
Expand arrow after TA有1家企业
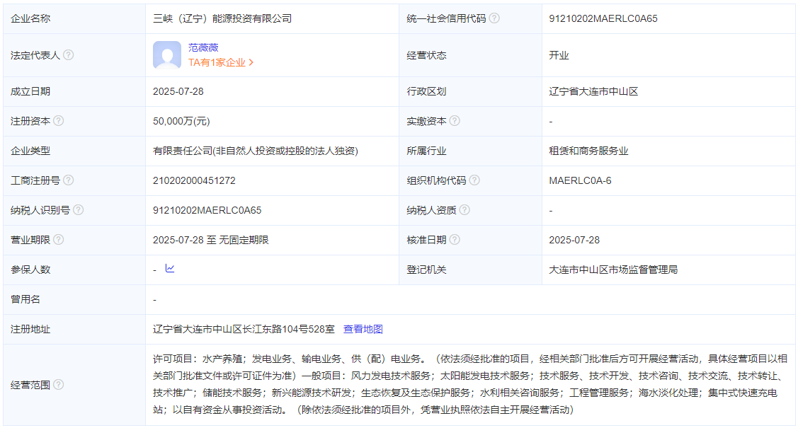[x=251, y=62]
